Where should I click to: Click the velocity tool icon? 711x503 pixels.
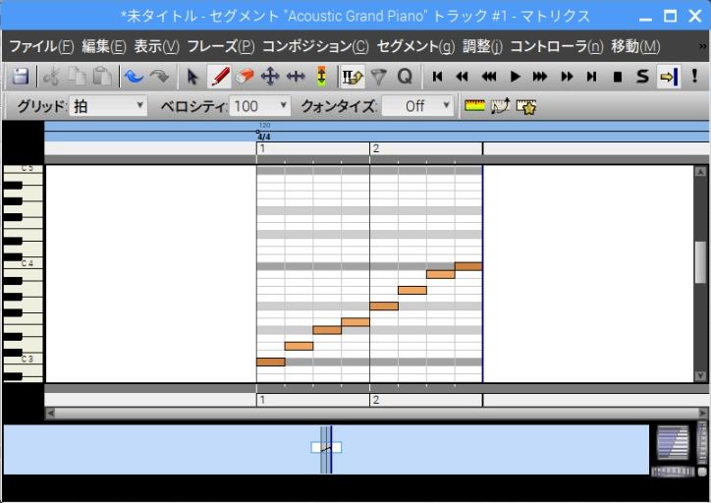pos(321,77)
